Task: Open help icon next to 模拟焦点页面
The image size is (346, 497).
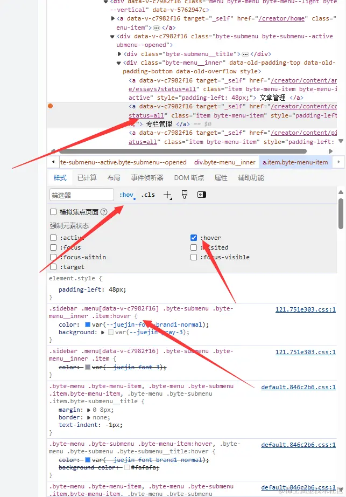Action: click(104, 212)
